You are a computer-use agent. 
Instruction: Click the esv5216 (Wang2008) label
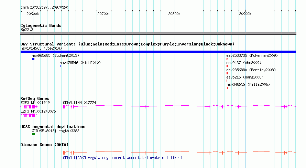pyautogui.click(x=245, y=77)
